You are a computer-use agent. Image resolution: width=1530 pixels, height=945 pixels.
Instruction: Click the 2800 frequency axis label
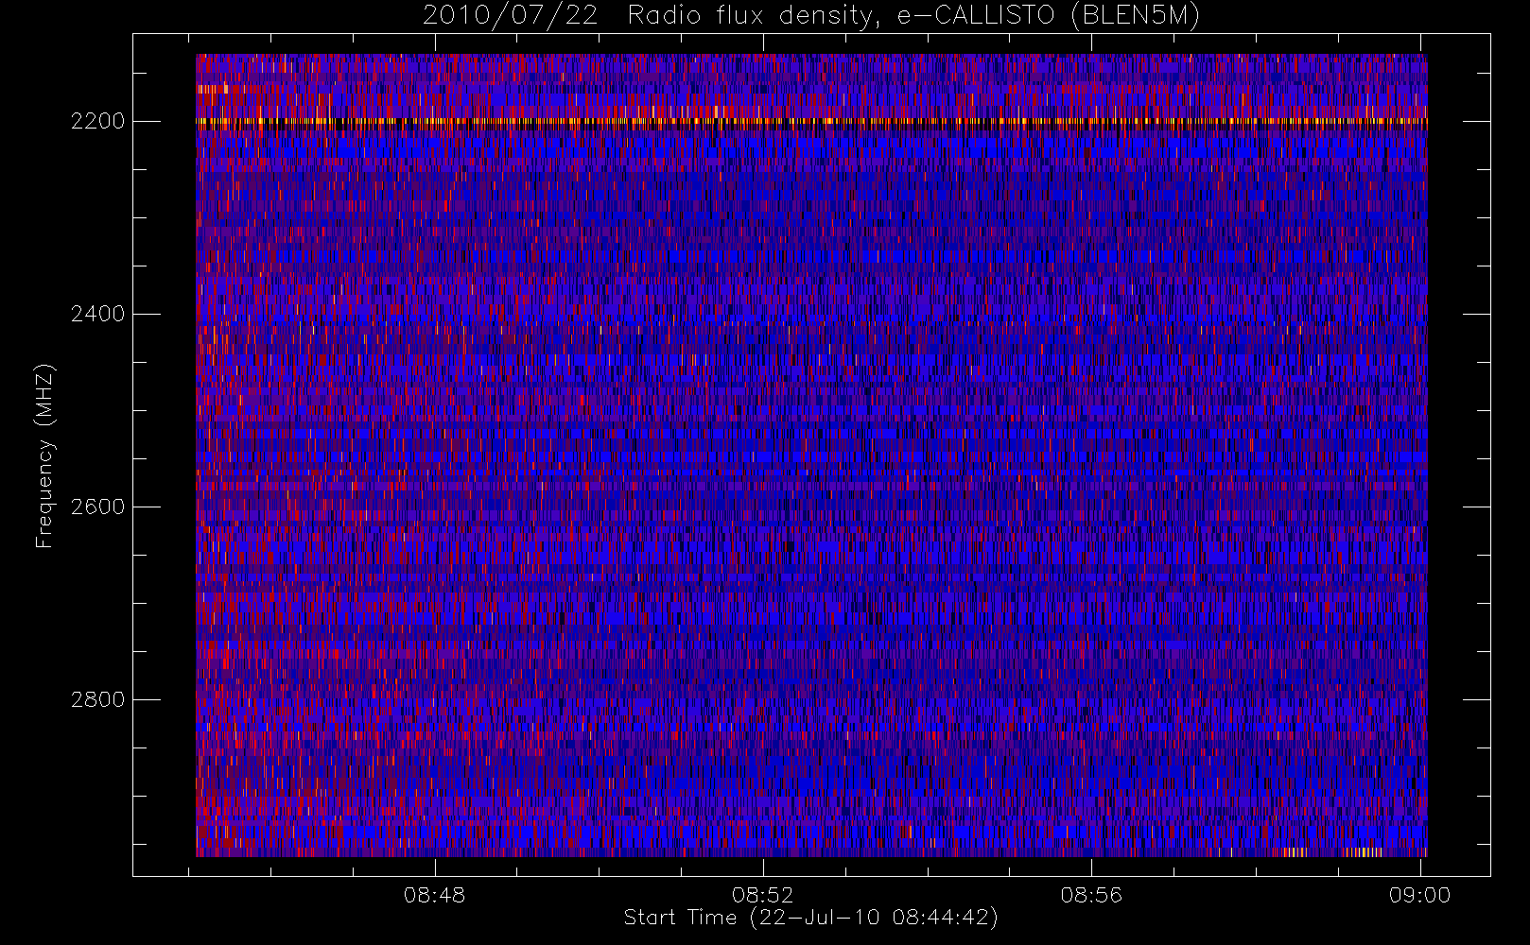pyautogui.click(x=97, y=699)
